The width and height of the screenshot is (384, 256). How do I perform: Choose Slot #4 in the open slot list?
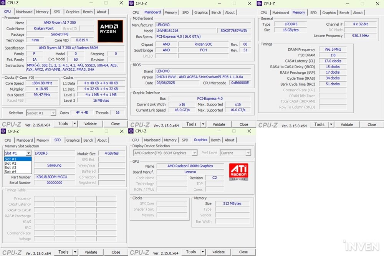click(x=18, y=172)
